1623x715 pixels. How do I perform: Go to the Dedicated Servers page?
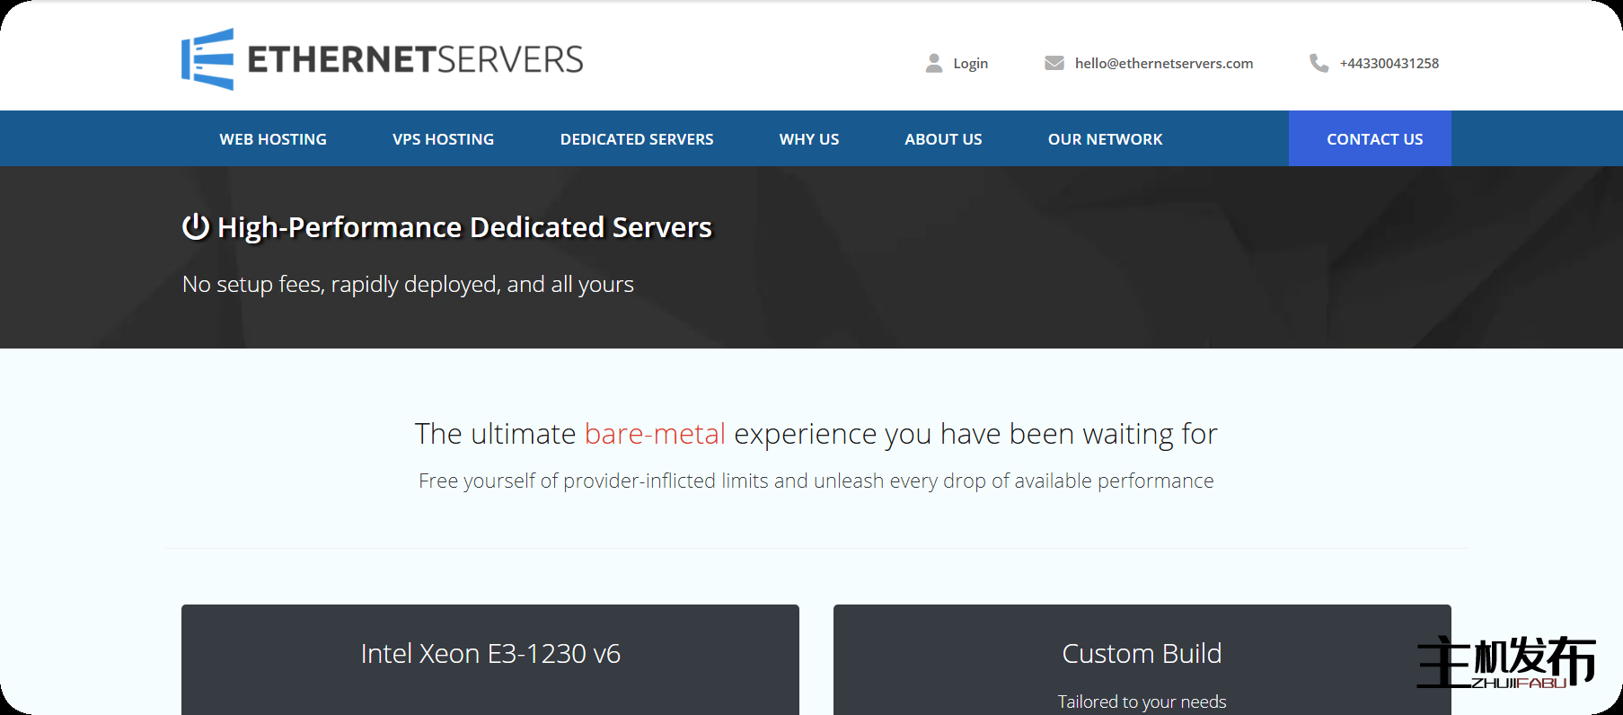(x=637, y=139)
